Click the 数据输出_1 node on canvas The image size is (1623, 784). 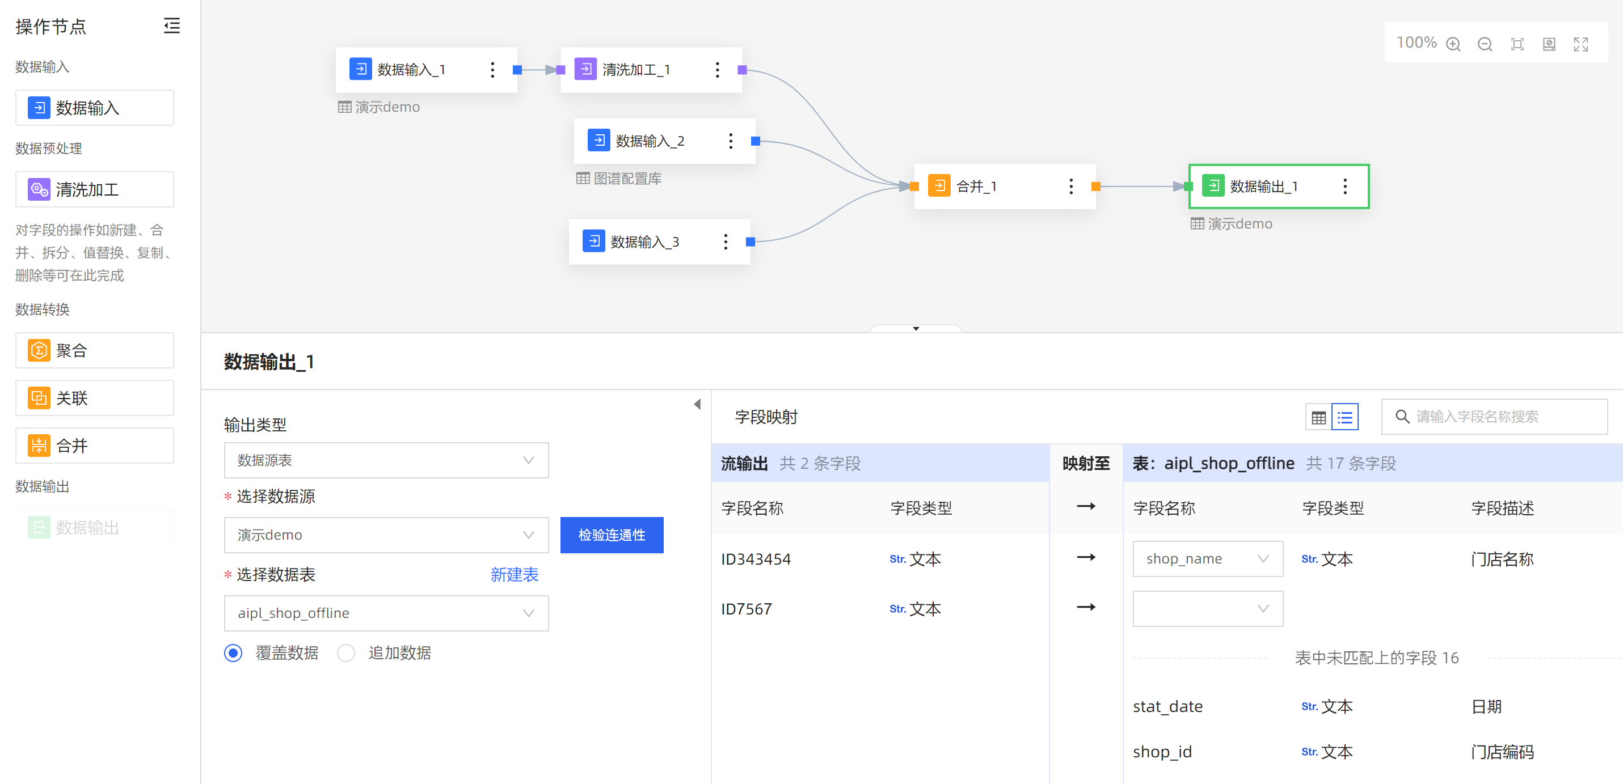tap(1279, 187)
